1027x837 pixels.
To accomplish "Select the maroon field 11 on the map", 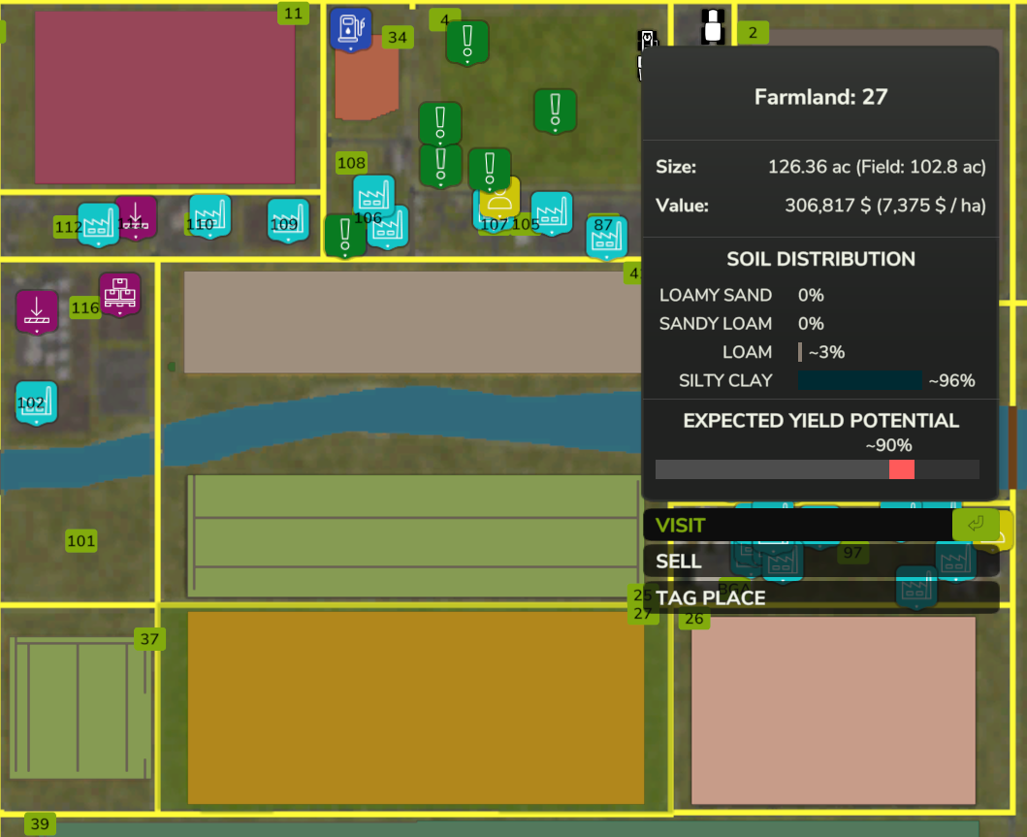I will pyautogui.click(x=165, y=98).
